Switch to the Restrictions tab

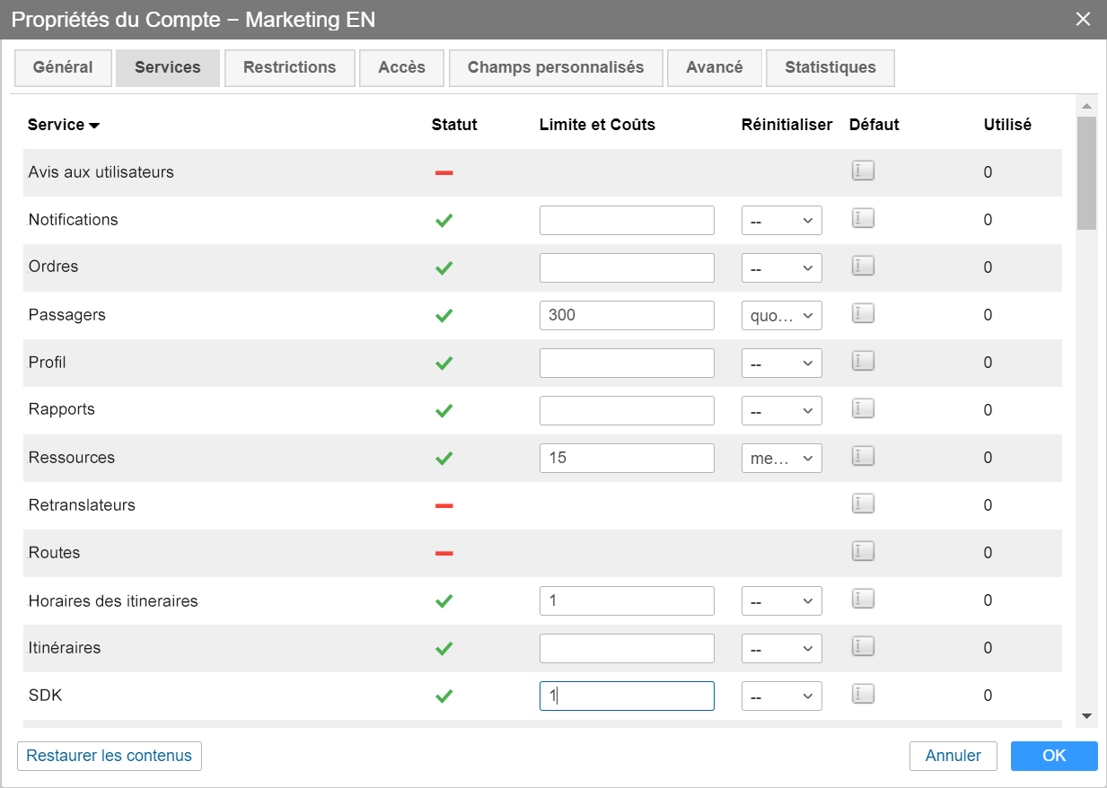pos(289,68)
